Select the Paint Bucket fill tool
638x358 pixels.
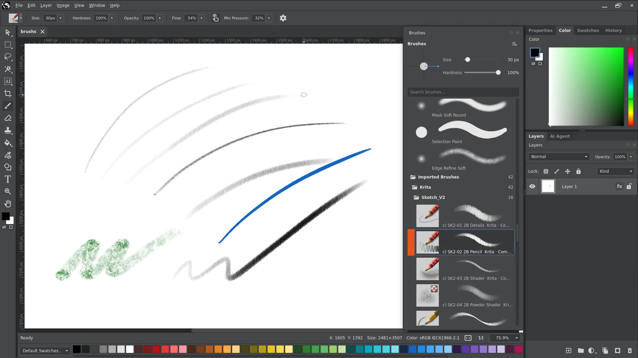pyautogui.click(x=8, y=143)
